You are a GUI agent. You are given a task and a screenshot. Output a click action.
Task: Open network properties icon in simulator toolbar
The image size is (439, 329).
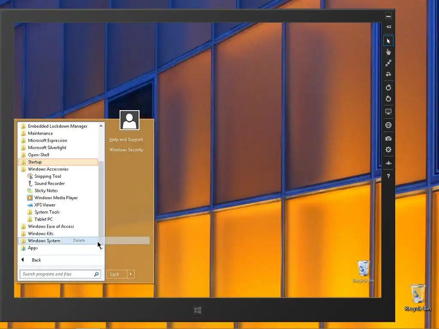(388, 163)
